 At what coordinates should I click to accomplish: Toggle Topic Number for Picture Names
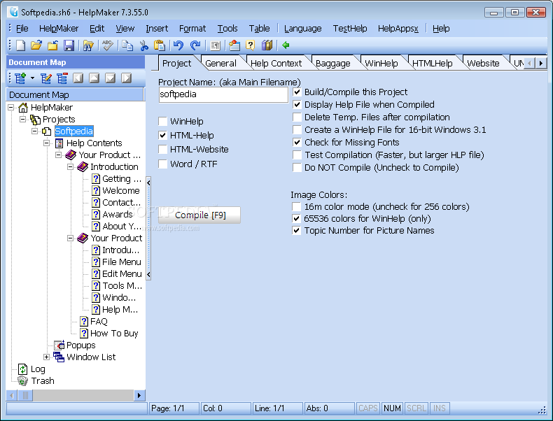tap(296, 230)
